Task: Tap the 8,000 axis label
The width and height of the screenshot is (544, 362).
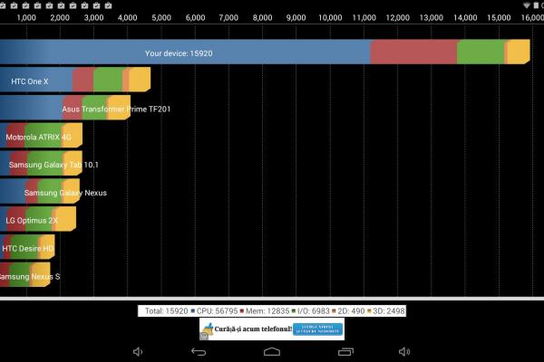Action: click(x=262, y=18)
